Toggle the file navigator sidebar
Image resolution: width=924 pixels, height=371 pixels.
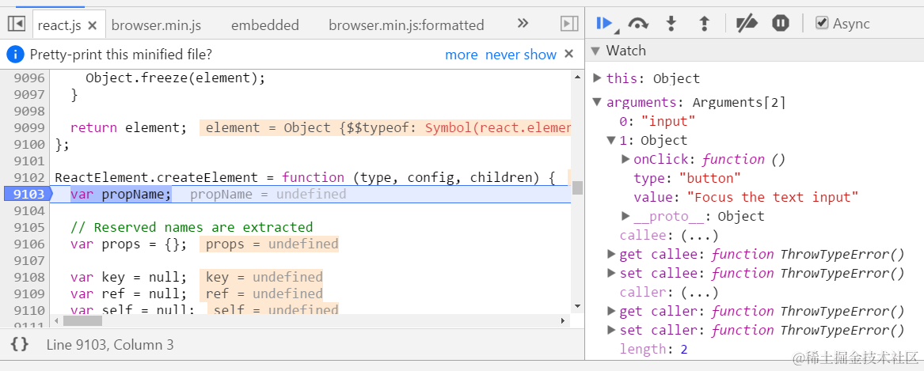point(16,24)
